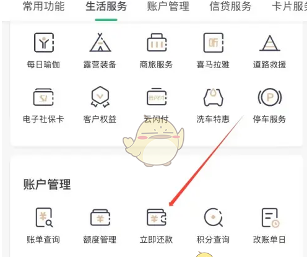The height and width of the screenshot is (257, 307).
Task: Select 改账单日 billing date icon
Action: click(x=270, y=218)
